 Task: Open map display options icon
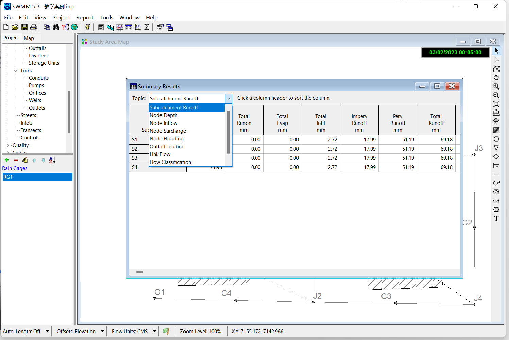click(x=160, y=27)
